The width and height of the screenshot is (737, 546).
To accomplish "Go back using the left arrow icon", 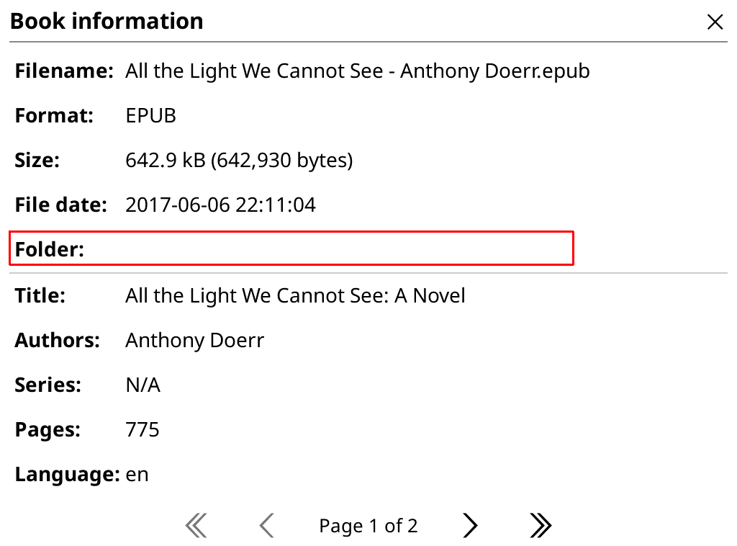I will coord(266,525).
